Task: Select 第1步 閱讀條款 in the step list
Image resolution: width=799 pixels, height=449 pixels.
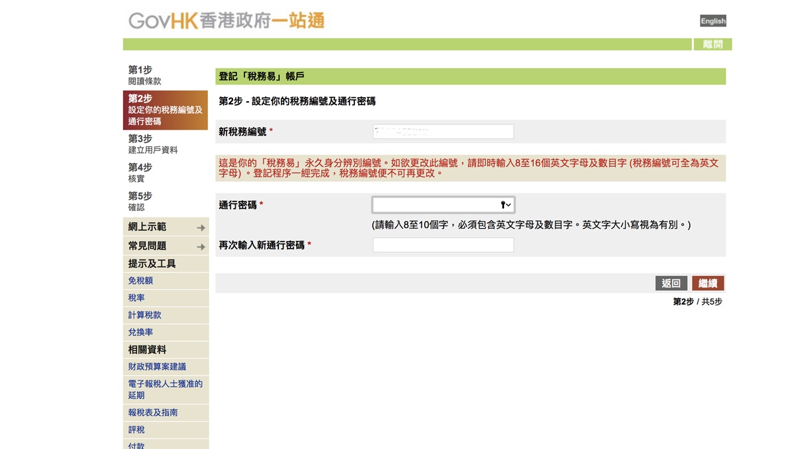Action: 145,75
